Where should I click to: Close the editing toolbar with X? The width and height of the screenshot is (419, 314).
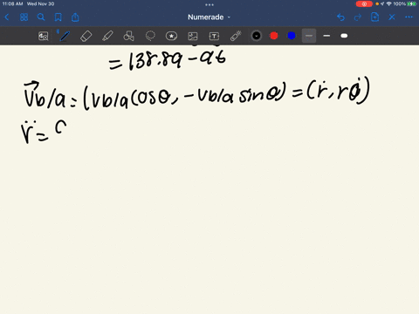pos(392,17)
